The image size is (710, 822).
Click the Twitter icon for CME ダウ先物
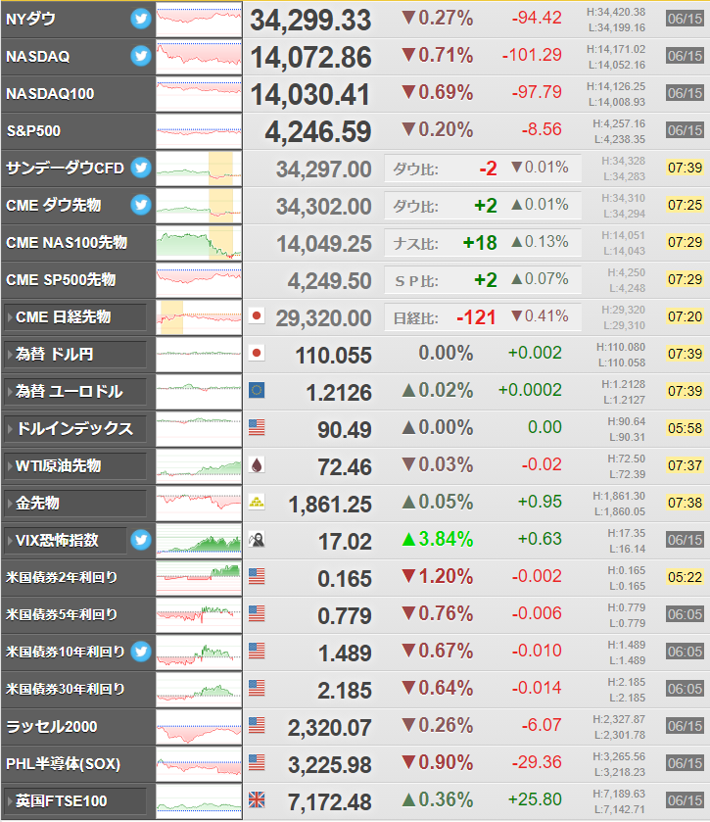(x=140, y=205)
